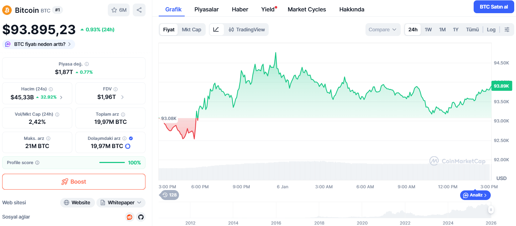Click the verified badge beside Dolaşımdaki arz
The width and height of the screenshot is (516, 226).
(131, 138)
